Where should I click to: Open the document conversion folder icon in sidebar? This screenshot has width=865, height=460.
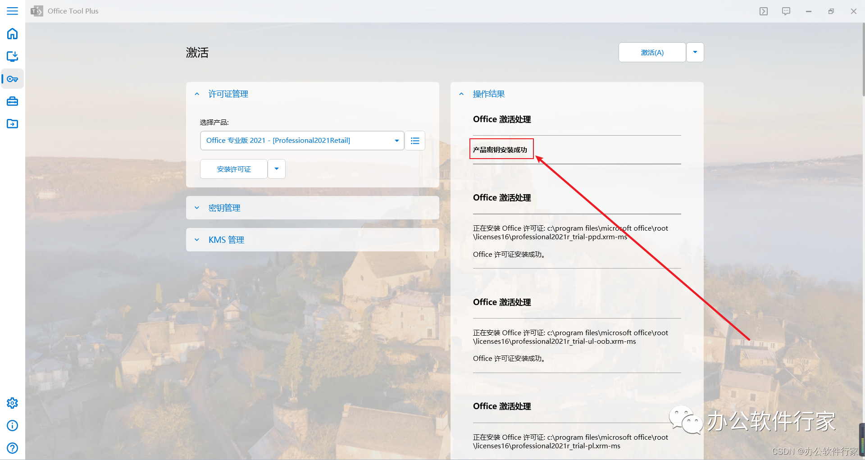click(x=13, y=124)
